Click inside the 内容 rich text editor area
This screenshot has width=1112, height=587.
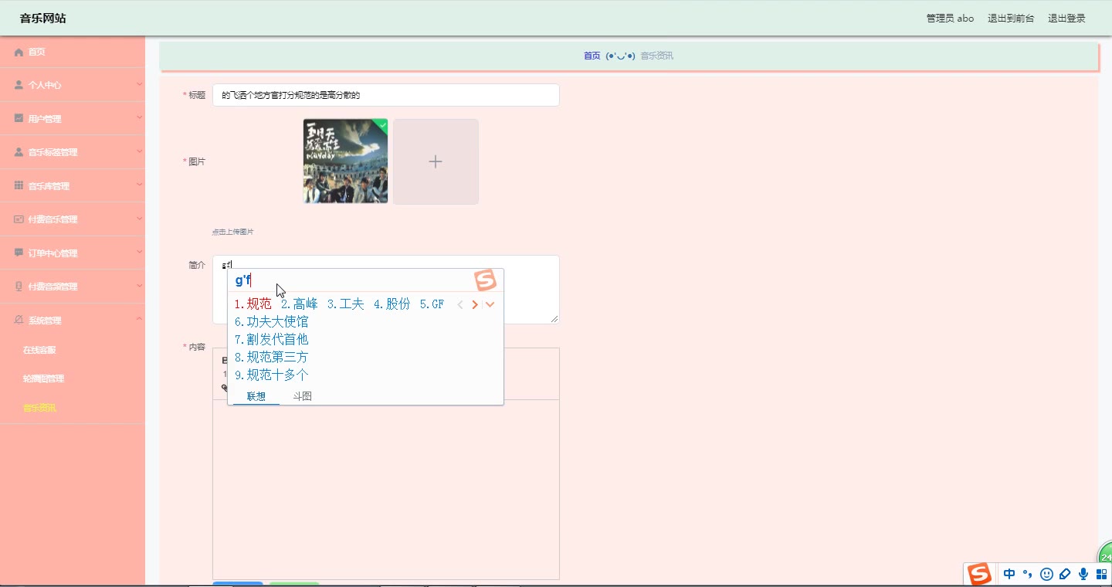(385, 489)
